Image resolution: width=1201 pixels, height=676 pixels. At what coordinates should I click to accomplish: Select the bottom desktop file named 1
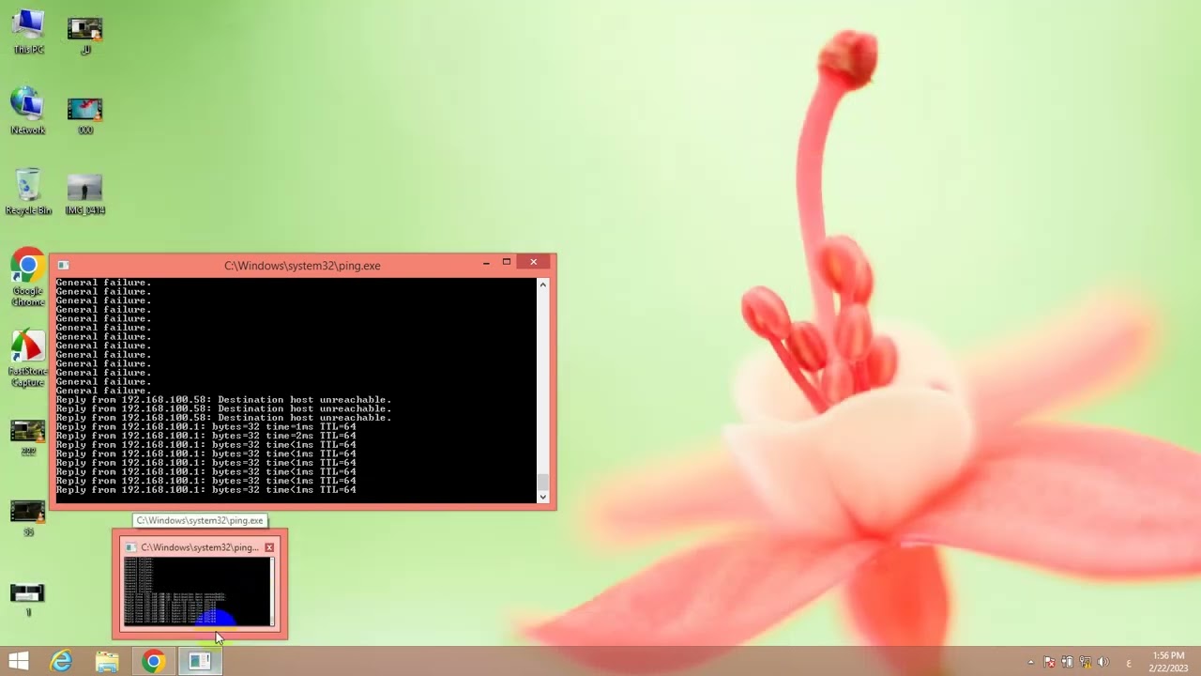tap(28, 598)
